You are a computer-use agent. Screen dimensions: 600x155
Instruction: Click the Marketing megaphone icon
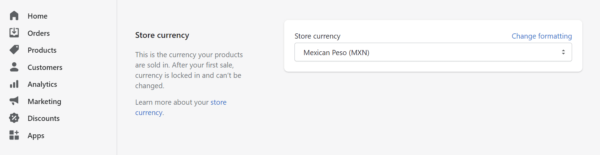click(x=14, y=101)
